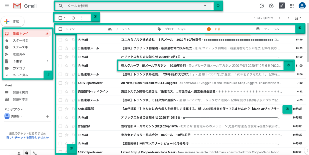
Task: Click 新しいチャットを開始しませんか link
Action: coord(27,137)
